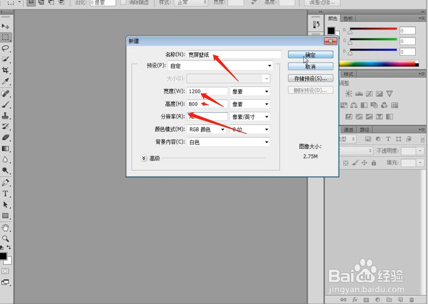Toggle the lock transparency icon in Layers panel
Viewport: 428px width, 304px height.
tap(345, 163)
